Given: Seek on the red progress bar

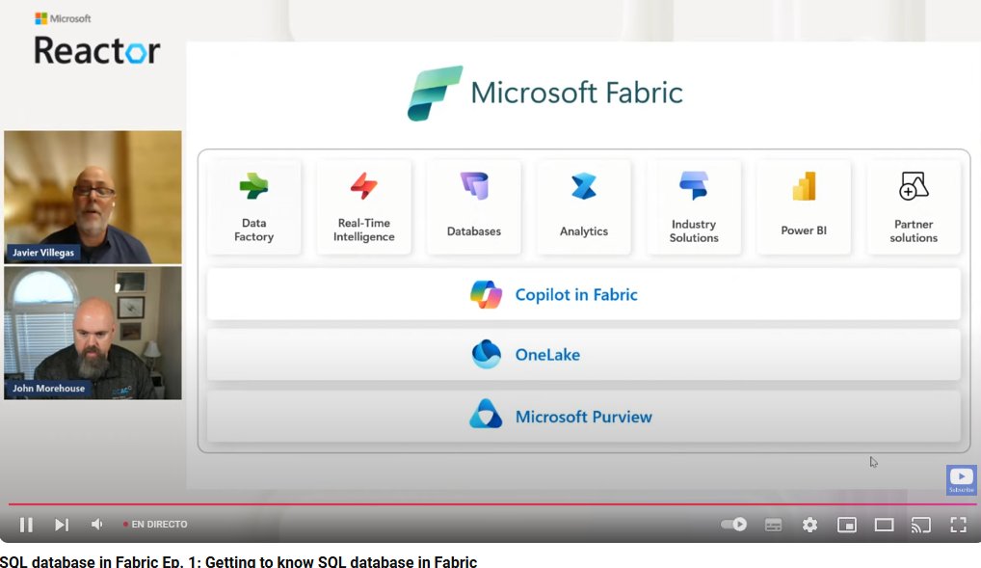Looking at the screenshot, I should tap(491, 503).
